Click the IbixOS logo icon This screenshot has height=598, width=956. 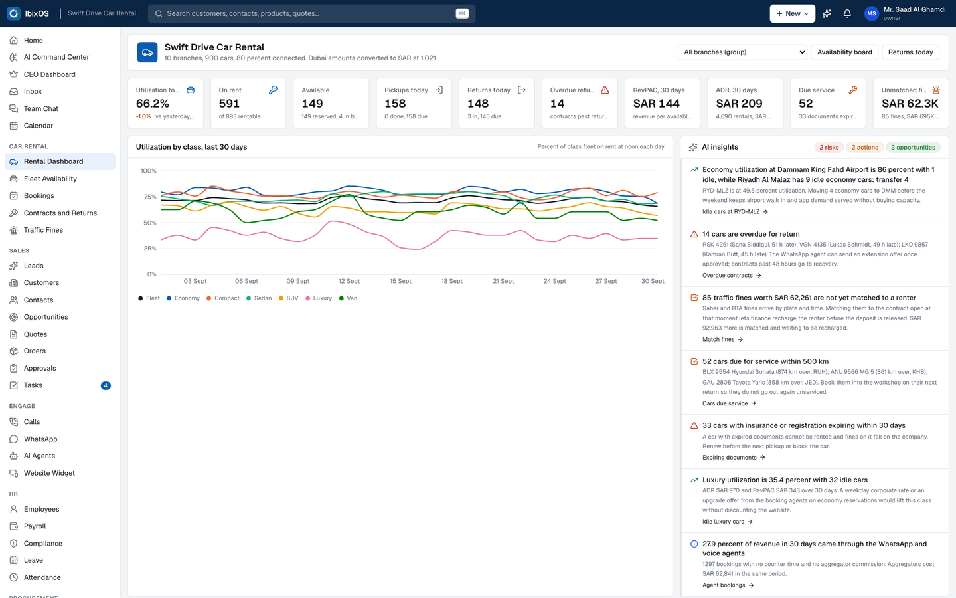pos(13,13)
